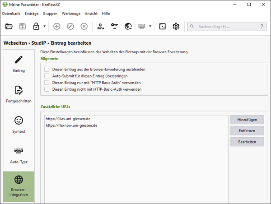Switch to the Fortgeschritten section
This screenshot has height=204, width=271.
pyautogui.click(x=19, y=95)
